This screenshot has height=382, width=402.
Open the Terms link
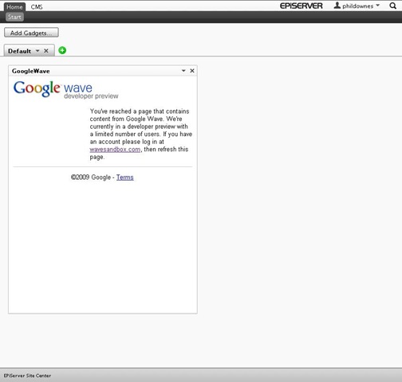(125, 177)
